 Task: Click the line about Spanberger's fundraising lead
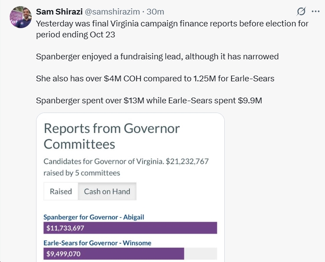point(157,56)
